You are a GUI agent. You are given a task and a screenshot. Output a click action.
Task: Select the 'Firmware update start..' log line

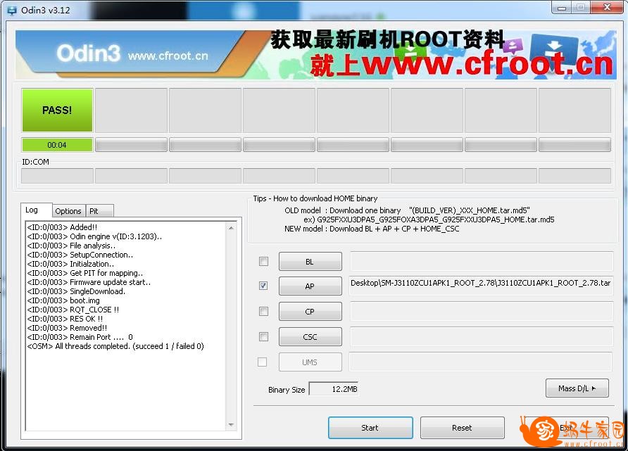89,282
